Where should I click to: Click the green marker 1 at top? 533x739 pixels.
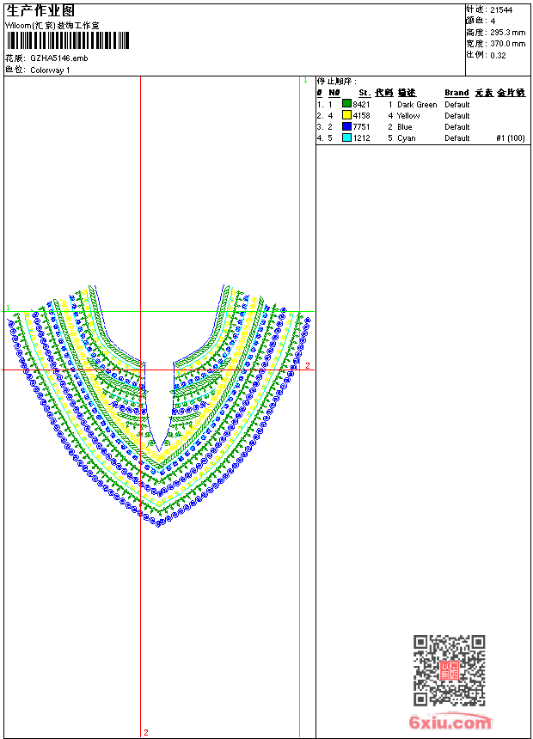(x=304, y=80)
